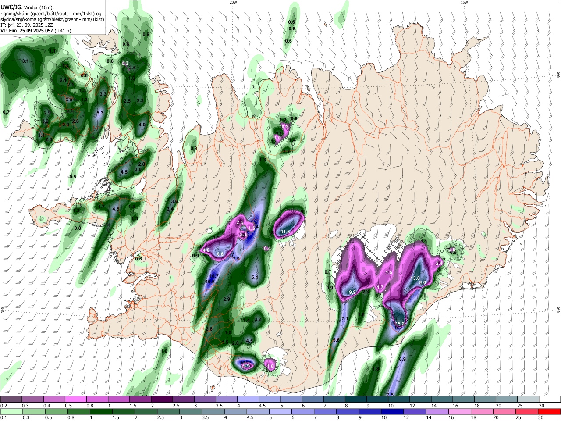Screen dimensions: 561x421
Task: Click the 7.9 rain value on the map
Action: click(236, 259)
